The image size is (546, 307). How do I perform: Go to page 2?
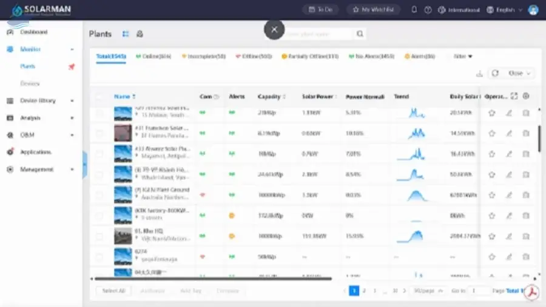(x=364, y=291)
